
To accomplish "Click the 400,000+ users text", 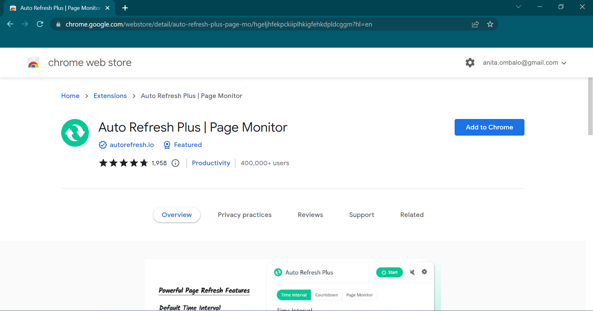I will [x=265, y=163].
